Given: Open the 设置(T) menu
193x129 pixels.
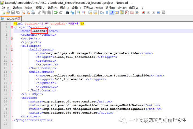Looking at the screenshot, I should 76,8.
